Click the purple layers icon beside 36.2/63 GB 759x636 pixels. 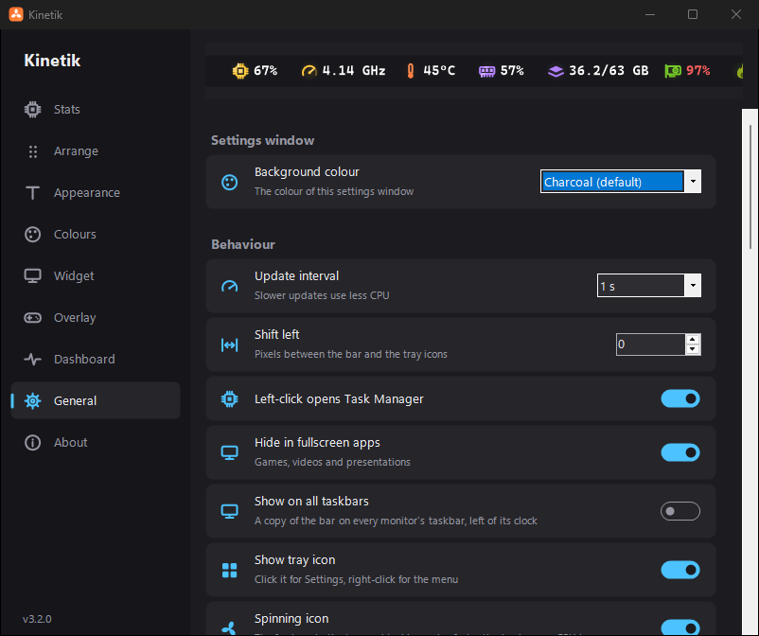coord(556,72)
